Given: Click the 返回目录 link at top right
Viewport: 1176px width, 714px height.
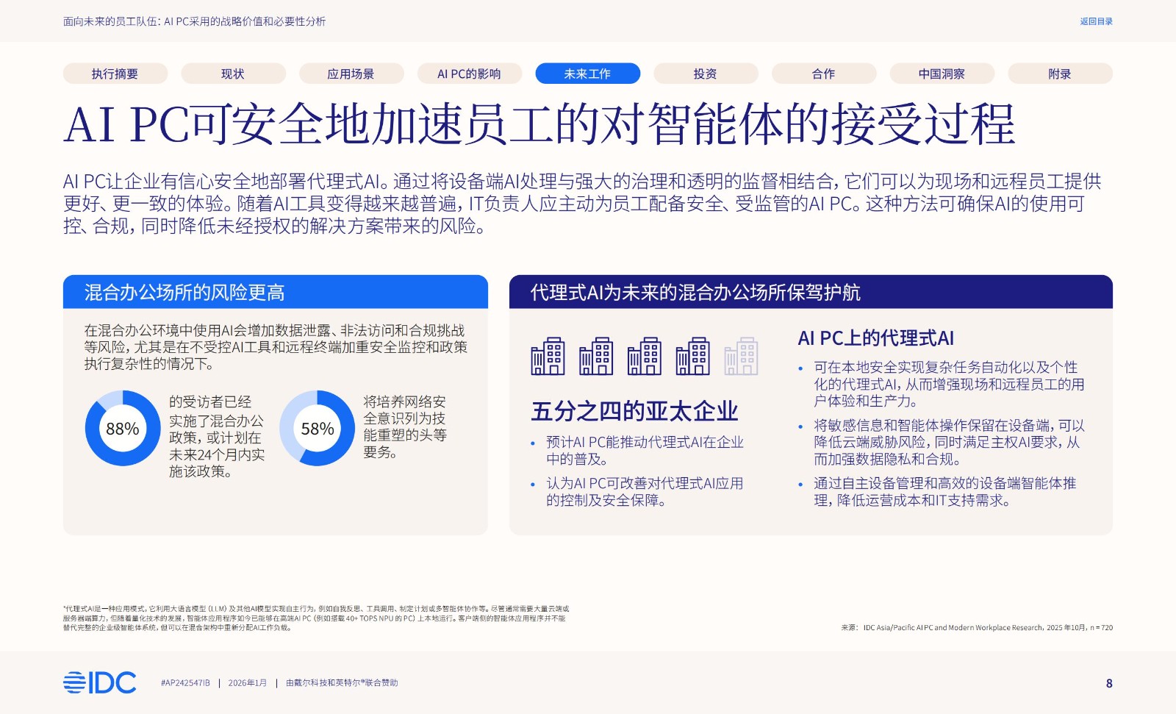Looking at the screenshot, I should (1096, 21).
